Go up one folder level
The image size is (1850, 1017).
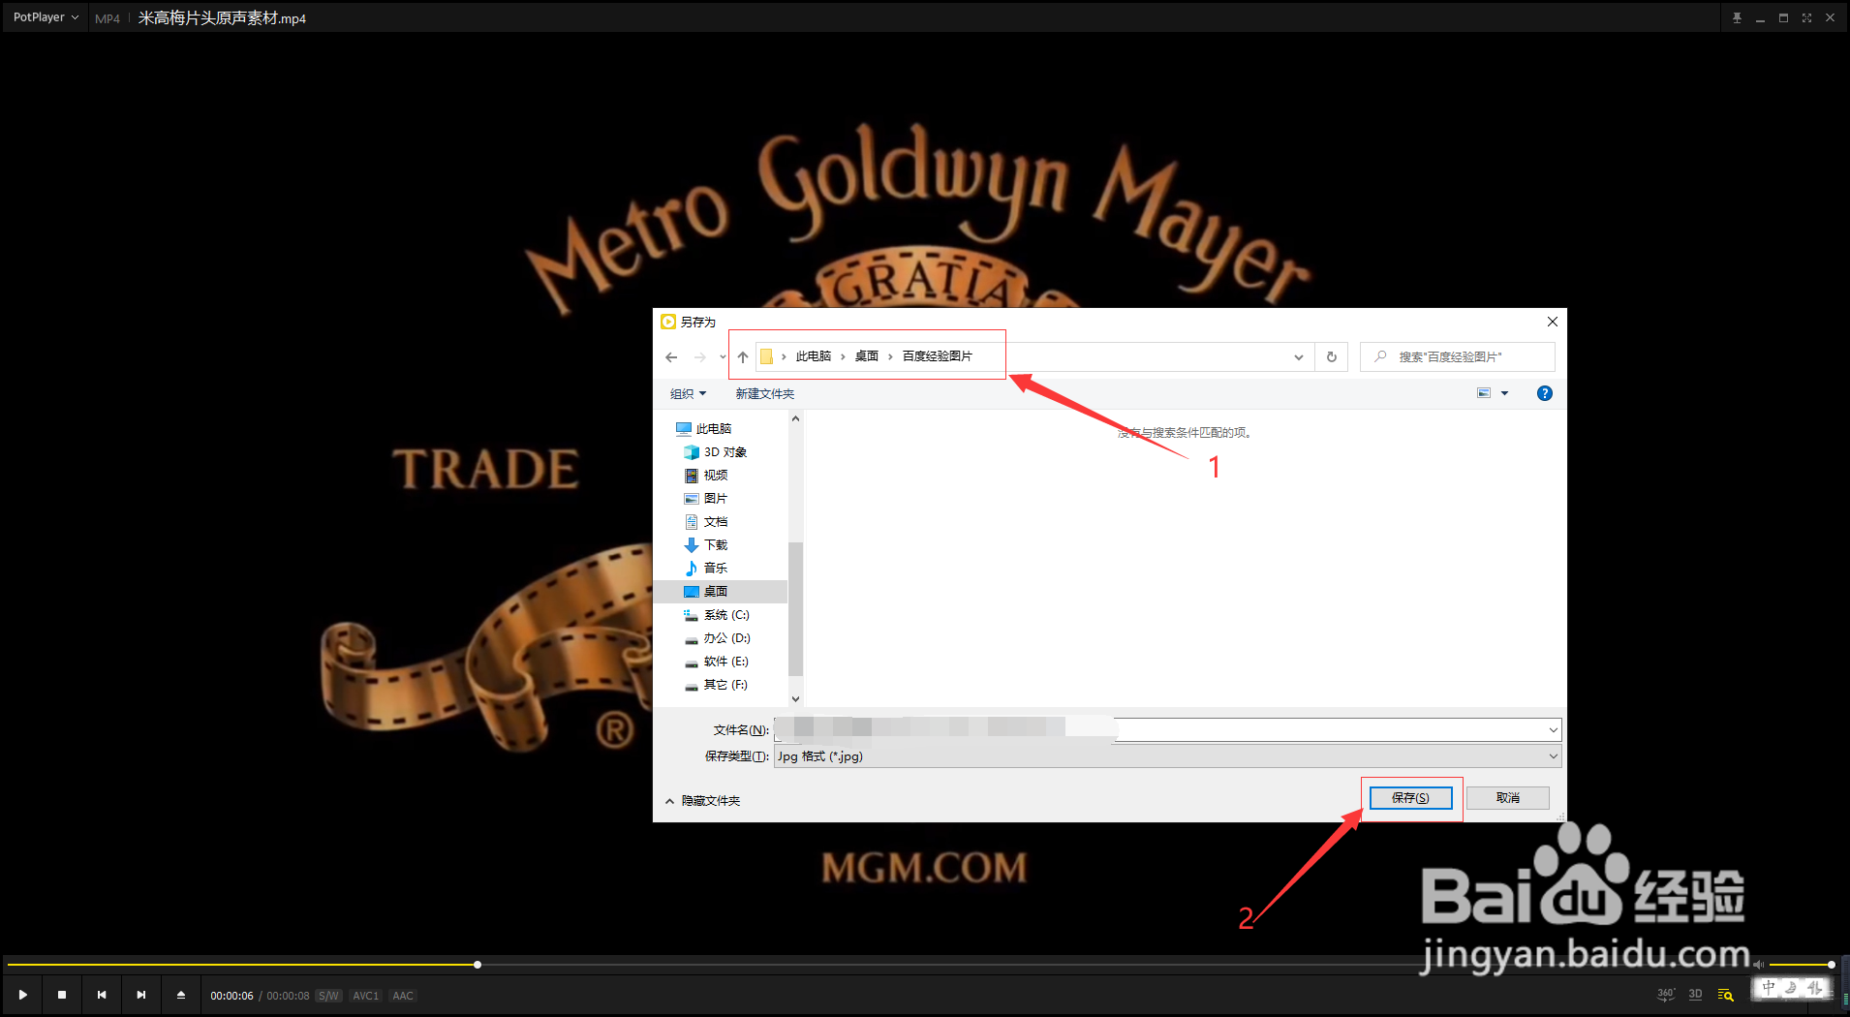point(743,357)
